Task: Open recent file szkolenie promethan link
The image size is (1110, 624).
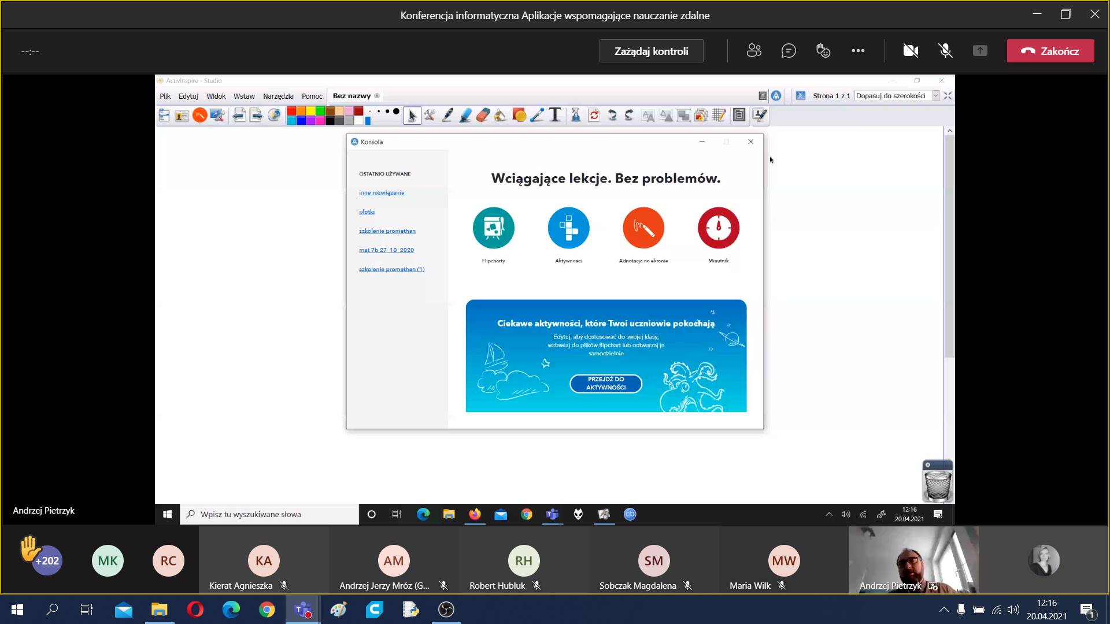Action: 387,231
